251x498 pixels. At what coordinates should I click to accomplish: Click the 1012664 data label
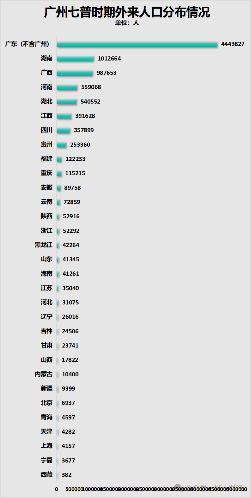[x=109, y=59]
